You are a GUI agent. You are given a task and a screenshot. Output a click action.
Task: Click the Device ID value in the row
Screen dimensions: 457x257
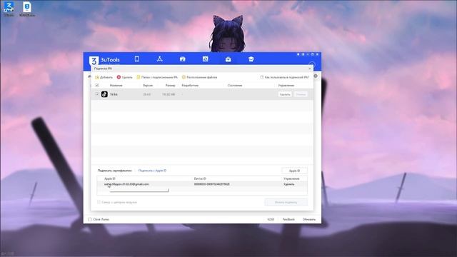tap(211, 184)
